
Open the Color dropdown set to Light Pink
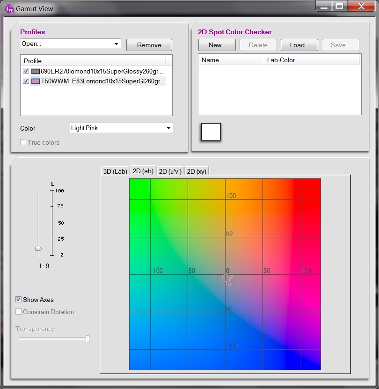pyautogui.click(x=121, y=128)
